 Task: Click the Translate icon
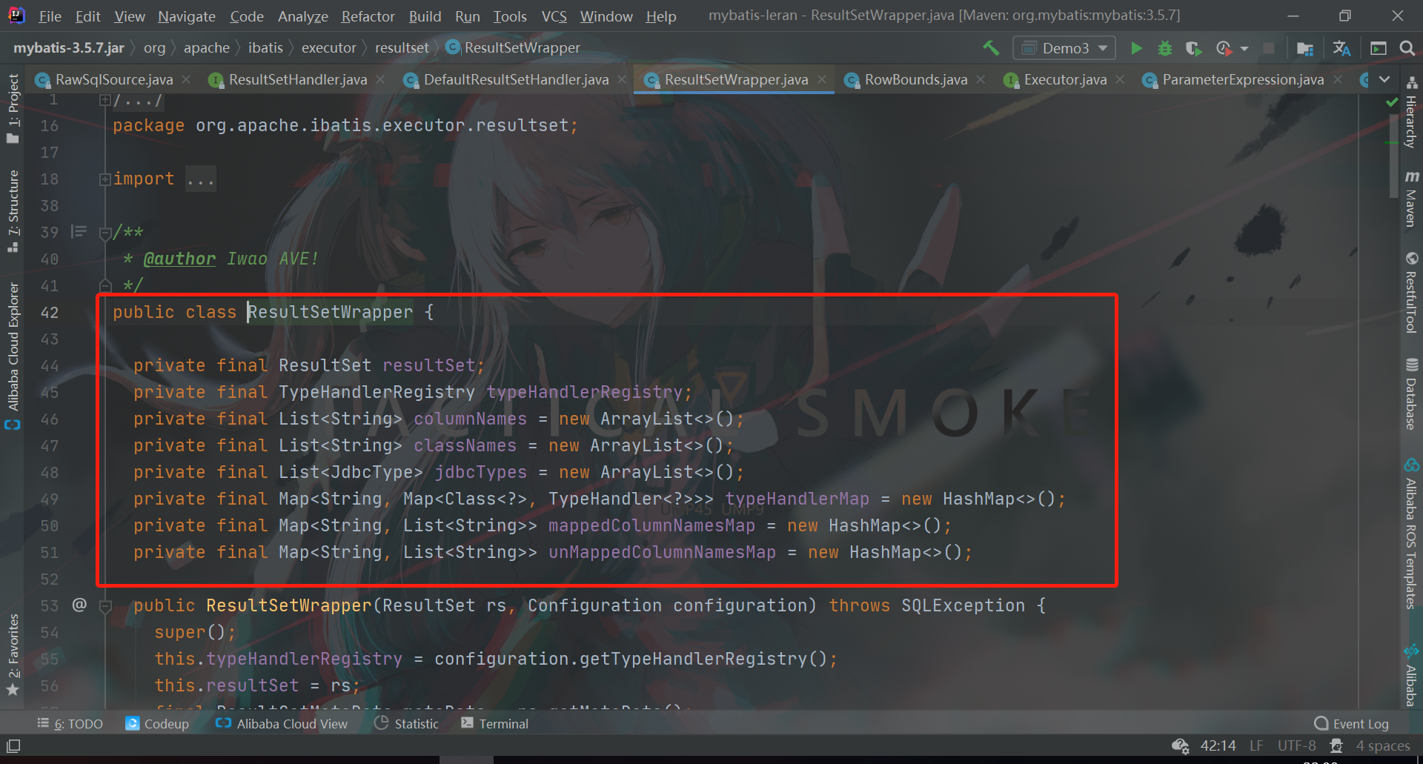(x=1341, y=48)
